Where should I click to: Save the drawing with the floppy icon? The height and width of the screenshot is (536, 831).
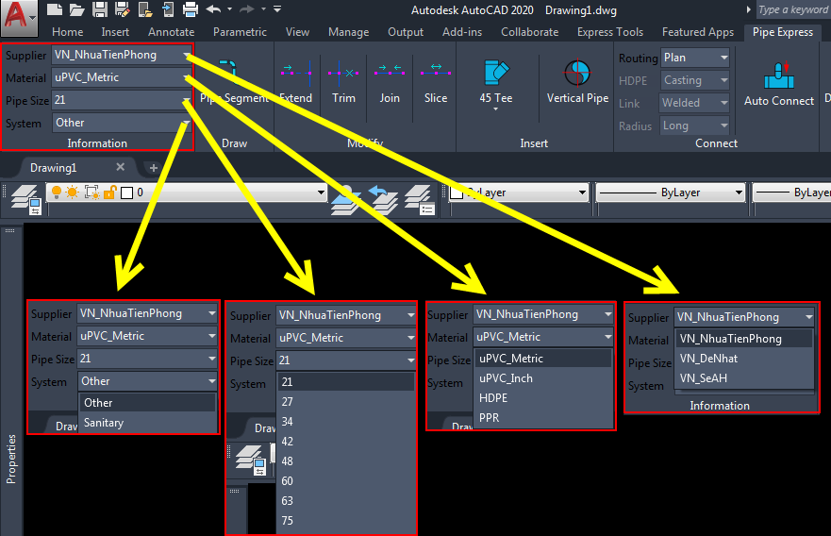point(100,9)
